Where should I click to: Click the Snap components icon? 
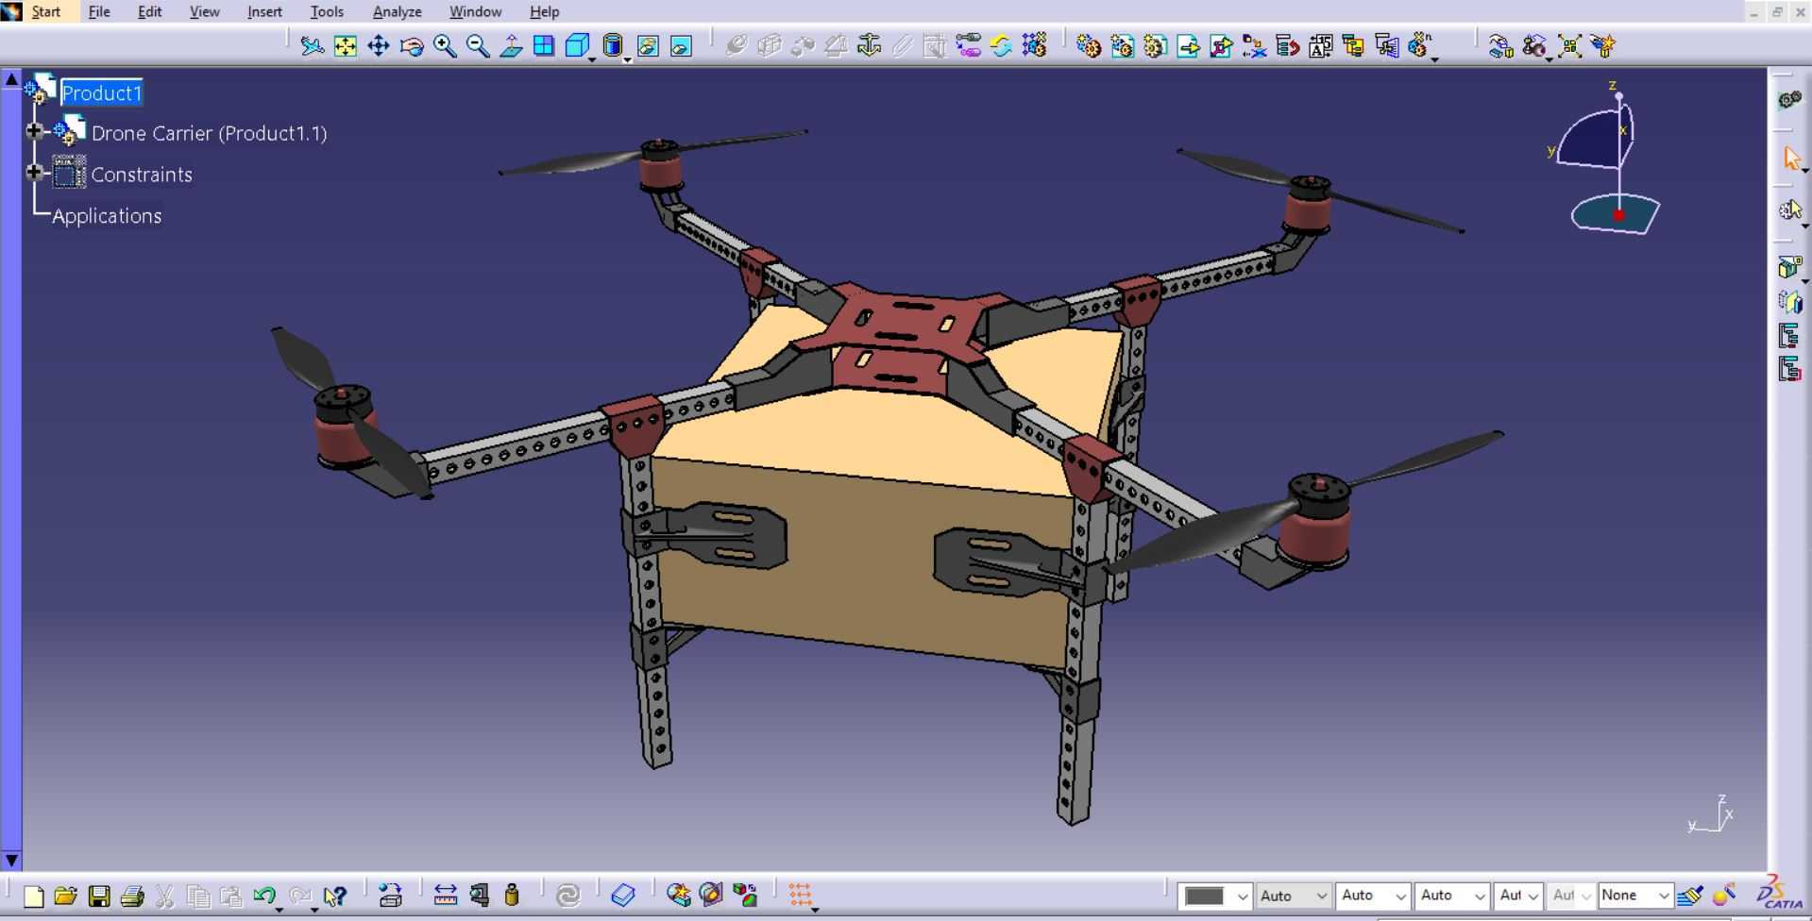1534,45
